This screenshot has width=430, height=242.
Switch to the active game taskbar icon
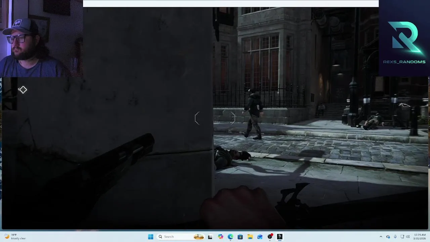[x=279, y=237]
